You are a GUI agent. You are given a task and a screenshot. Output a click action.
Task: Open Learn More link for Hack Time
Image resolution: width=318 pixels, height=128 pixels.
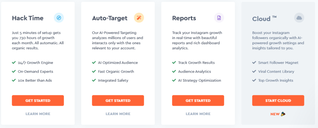tap(38, 114)
